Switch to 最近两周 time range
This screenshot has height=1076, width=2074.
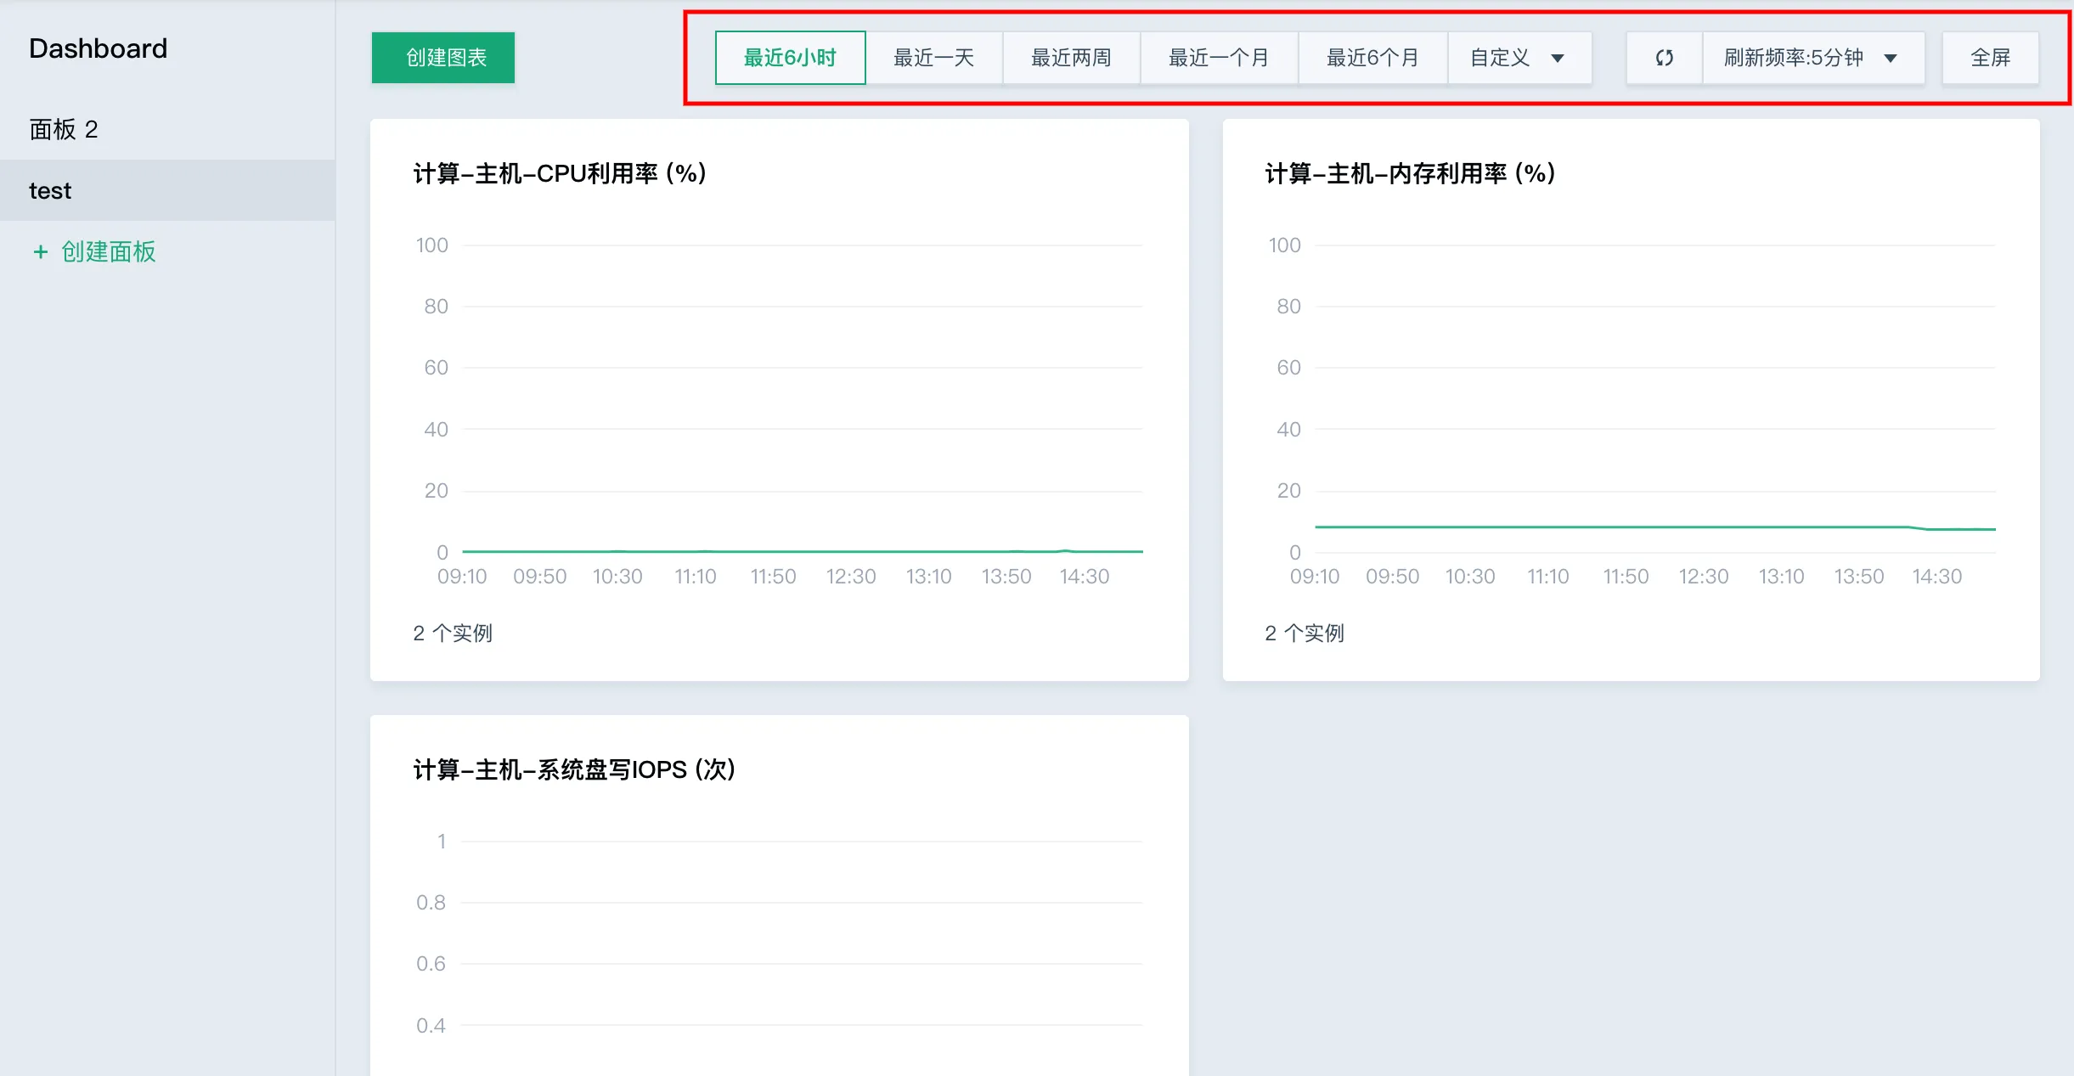tap(1070, 58)
